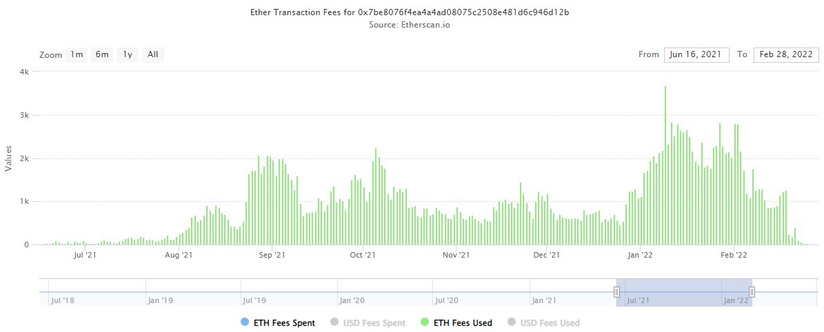This screenshot has height=332, width=824.
Task: Click the To date field
Action: pos(785,54)
